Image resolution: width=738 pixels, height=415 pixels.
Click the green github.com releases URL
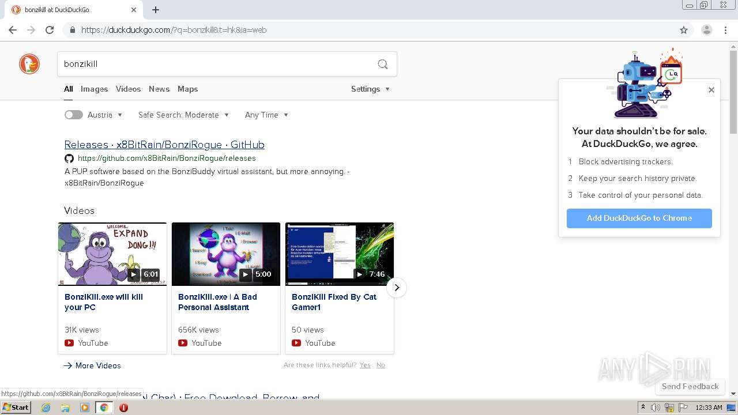click(167, 158)
